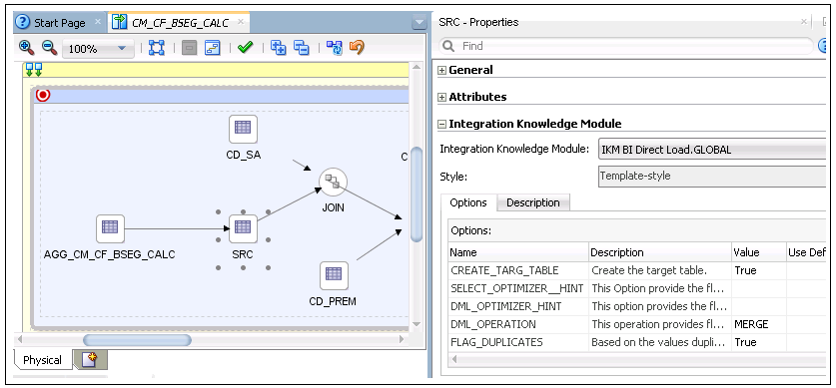Image resolution: width=836 pixels, height=388 pixels.
Task: Click the True value of FLAG_DUPLICATES
Action: click(x=745, y=342)
